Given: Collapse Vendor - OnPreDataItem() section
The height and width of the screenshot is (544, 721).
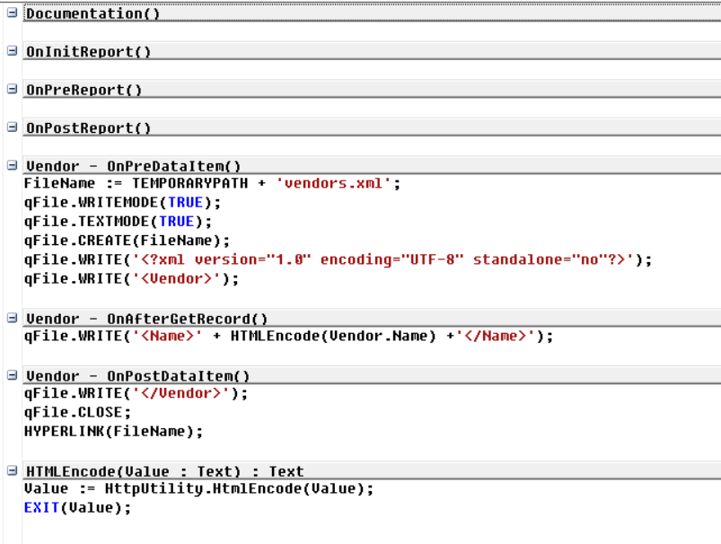Looking at the screenshot, I should coord(13,165).
